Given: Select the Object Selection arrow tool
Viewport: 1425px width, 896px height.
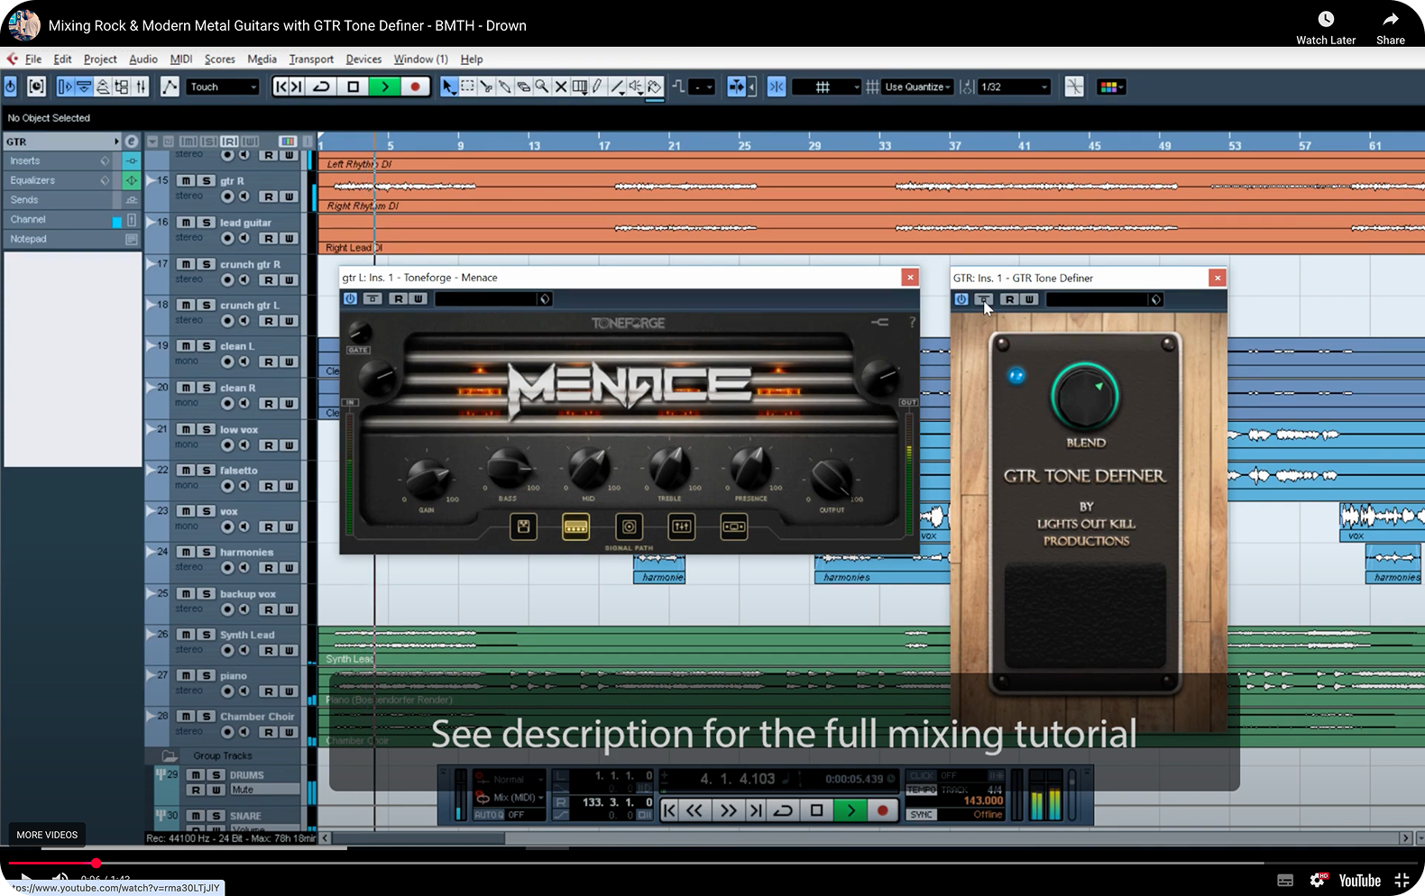Looking at the screenshot, I should (x=448, y=87).
